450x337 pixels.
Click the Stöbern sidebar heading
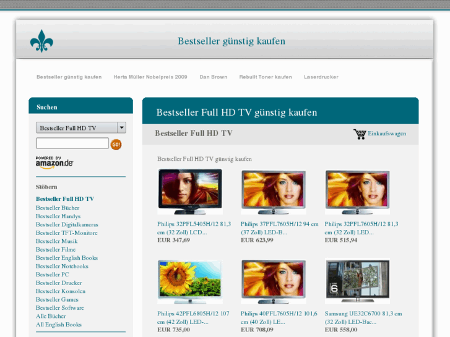[x=46, y=187]
